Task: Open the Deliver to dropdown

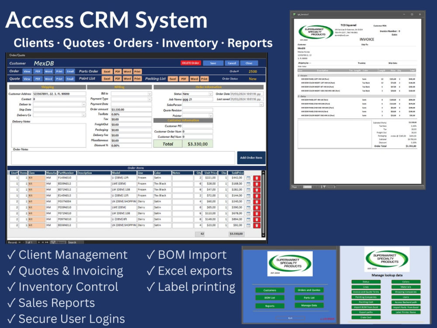Action: coord(83,105)
